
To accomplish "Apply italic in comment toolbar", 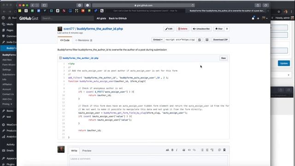I will tap(177, 150).
